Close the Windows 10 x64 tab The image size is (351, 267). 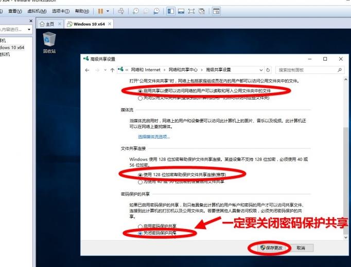(x=110, y=24)
